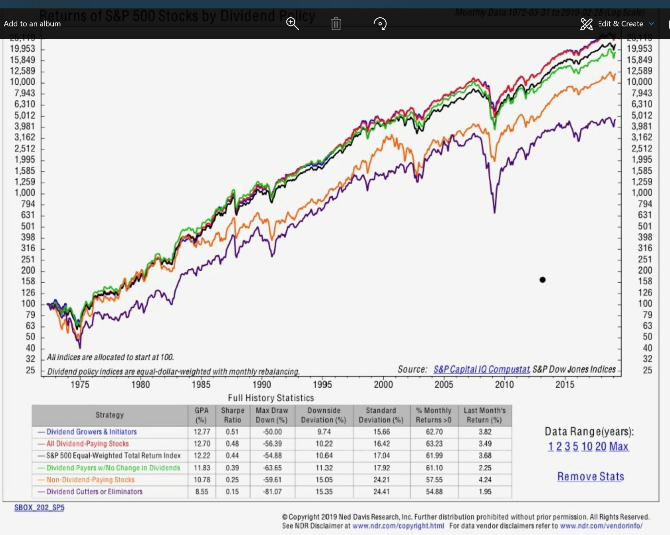Image resolution: width=670 pixels, height=535 pixels.
Task: Click the 1975 x-axis label
Action: coord(80,385)
